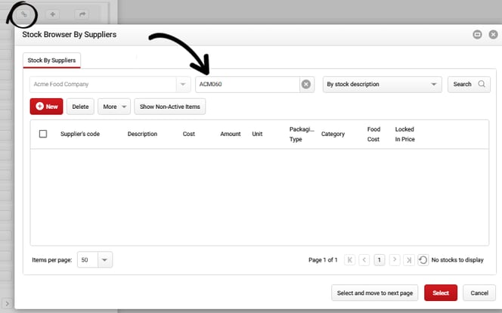The image size is (502, 313).
Task: Go to the previous page
Action: click(364, 259)
